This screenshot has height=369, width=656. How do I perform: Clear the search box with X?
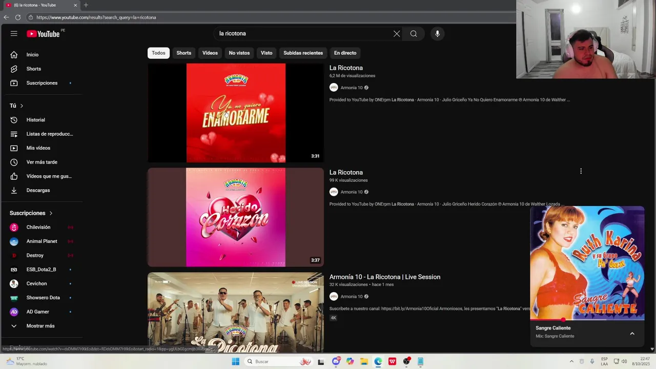[x=397, y=34]
